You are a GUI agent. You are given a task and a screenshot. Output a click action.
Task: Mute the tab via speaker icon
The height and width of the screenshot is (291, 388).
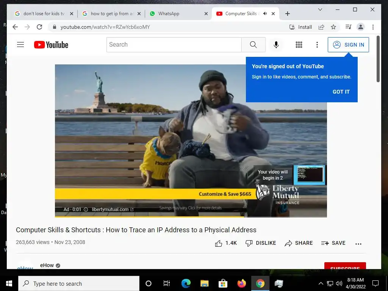[265, 14]
